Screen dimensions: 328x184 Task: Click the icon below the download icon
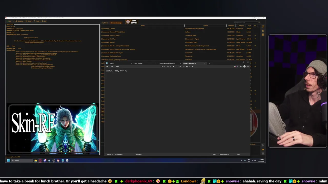tap(263, 34)
